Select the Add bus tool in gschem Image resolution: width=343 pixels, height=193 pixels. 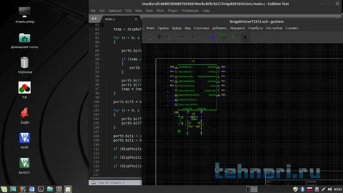coord(223,37)
